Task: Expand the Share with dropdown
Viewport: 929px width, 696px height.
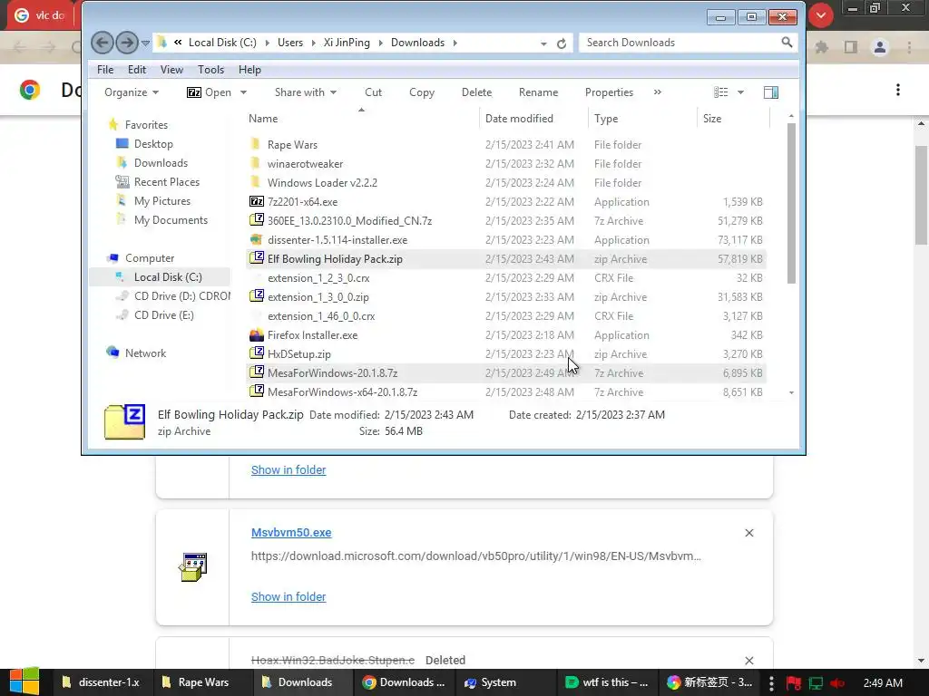Action: [305, 92]
